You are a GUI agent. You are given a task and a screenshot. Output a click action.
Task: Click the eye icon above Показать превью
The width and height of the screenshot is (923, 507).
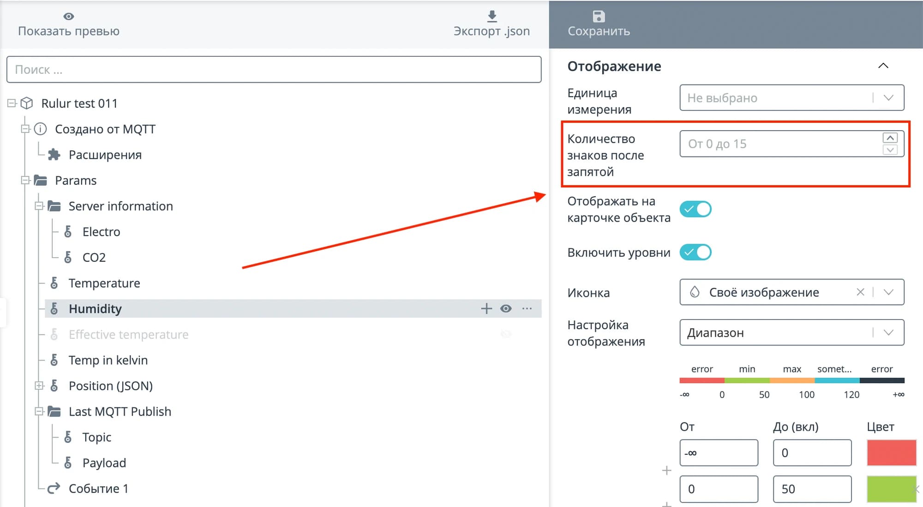(x=68, y=16)
